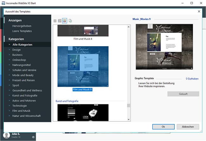Screen dimensions: 206x141
Task: Switch to small thumbnails list view
Action: 55,21
